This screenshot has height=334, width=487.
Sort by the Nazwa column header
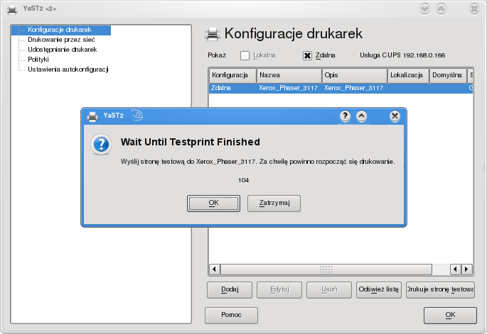pyautogui.click(x=288, y=74)
